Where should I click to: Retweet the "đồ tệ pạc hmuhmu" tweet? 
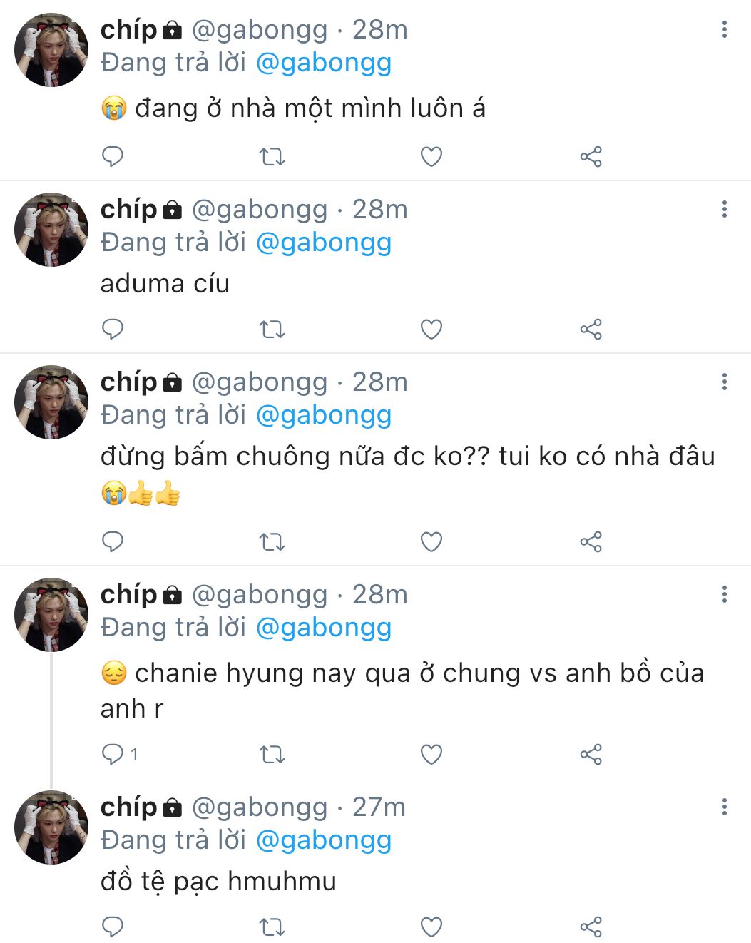pos(272,927)
